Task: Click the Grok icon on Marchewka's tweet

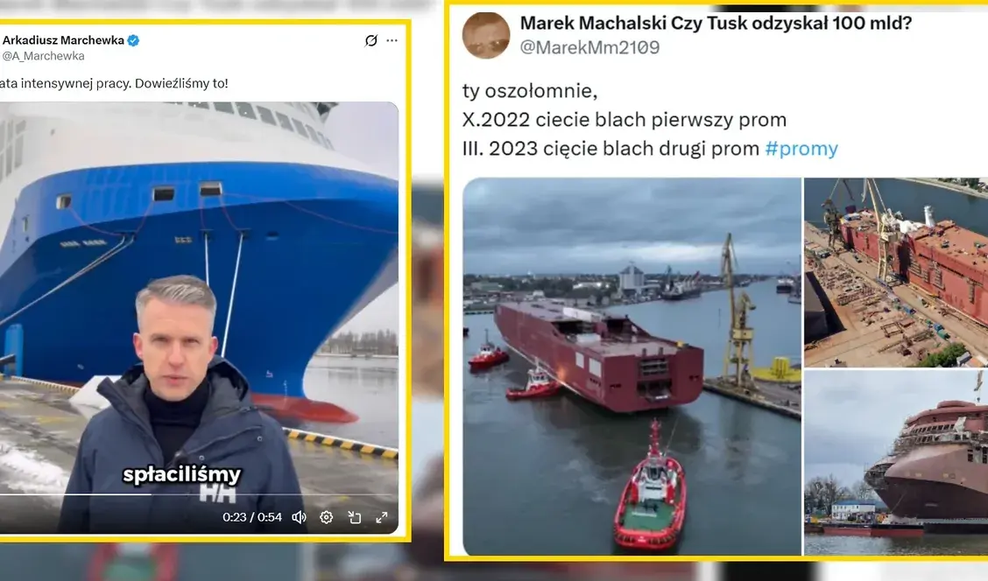Action: tap(371, 41)
